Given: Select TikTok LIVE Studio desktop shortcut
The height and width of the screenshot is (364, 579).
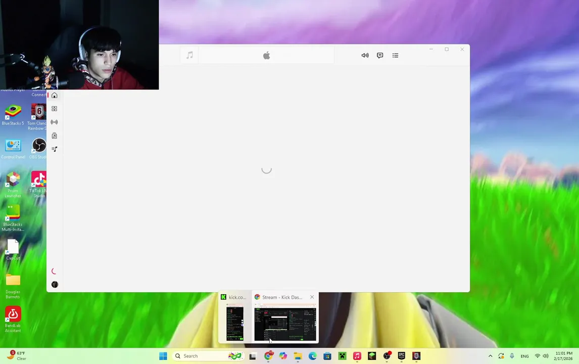Looking at the screenshot, I should point(39,185).
